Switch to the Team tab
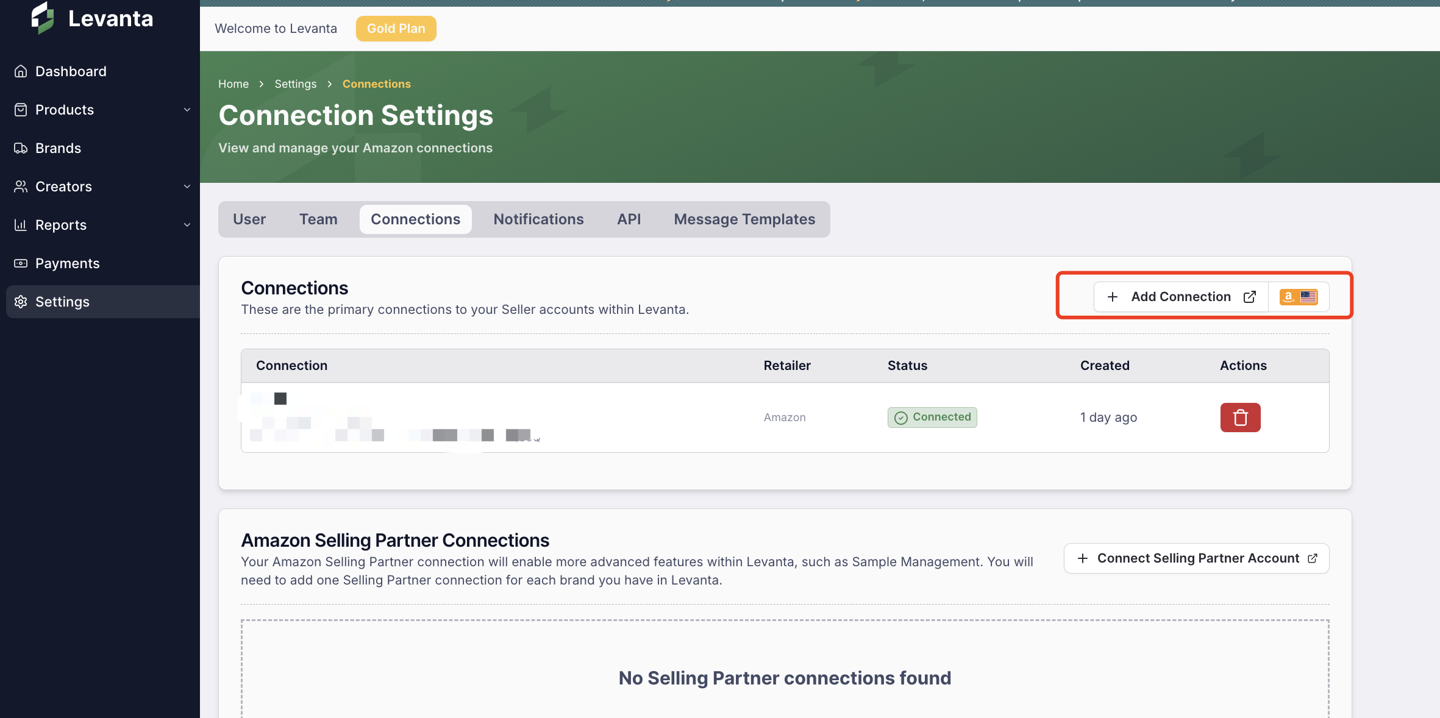The width and height of the screenshot is (1440, 718). point(318,219)
